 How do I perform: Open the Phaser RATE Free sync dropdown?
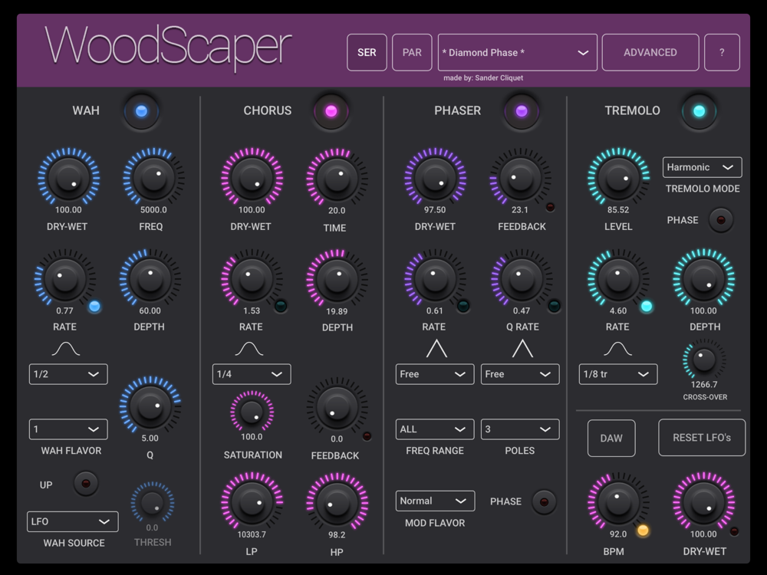point(435,374)
